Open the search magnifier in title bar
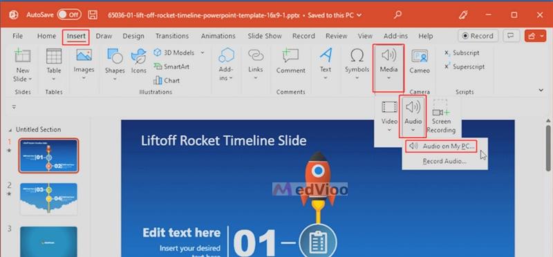 [x=398, y=15]
